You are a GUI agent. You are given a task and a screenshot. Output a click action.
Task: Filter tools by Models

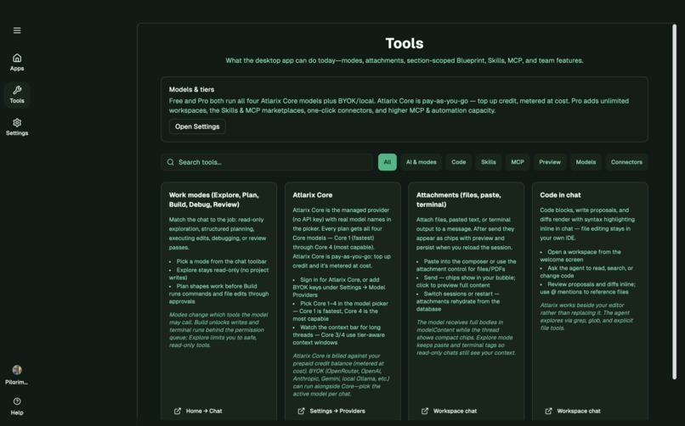[586, 162]
